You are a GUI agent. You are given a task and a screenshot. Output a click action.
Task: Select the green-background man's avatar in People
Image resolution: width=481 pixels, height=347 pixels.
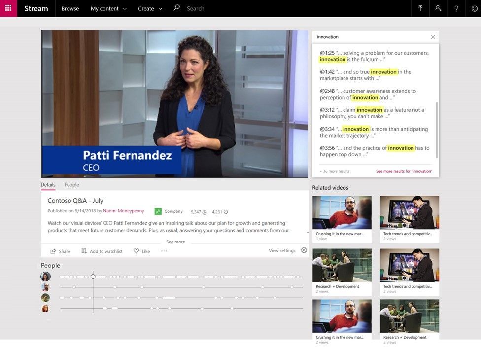click(45, 298)
